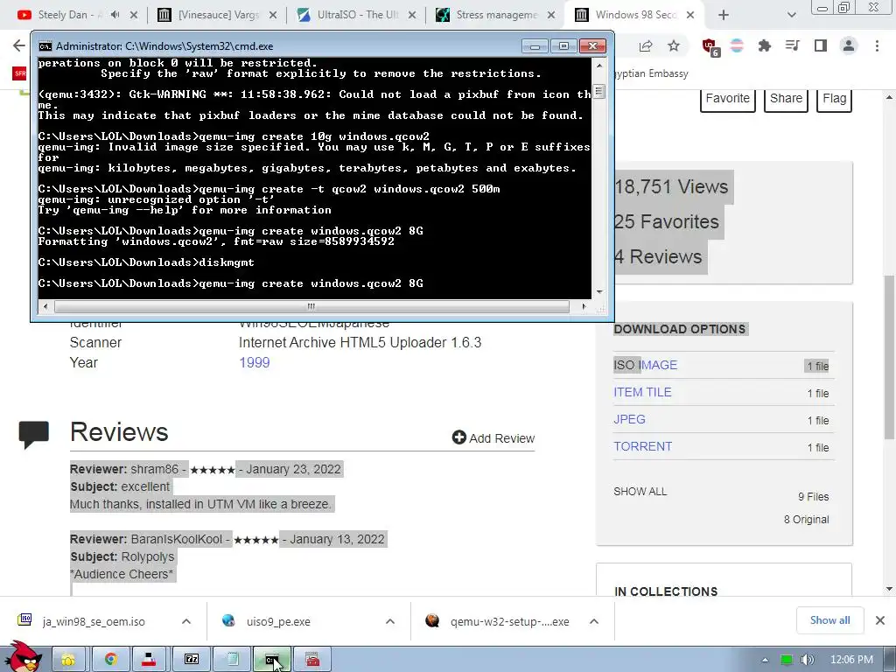Open the Vinesauce archive tab
This screenshot has width=896, height=672.
tap(217, 15)
